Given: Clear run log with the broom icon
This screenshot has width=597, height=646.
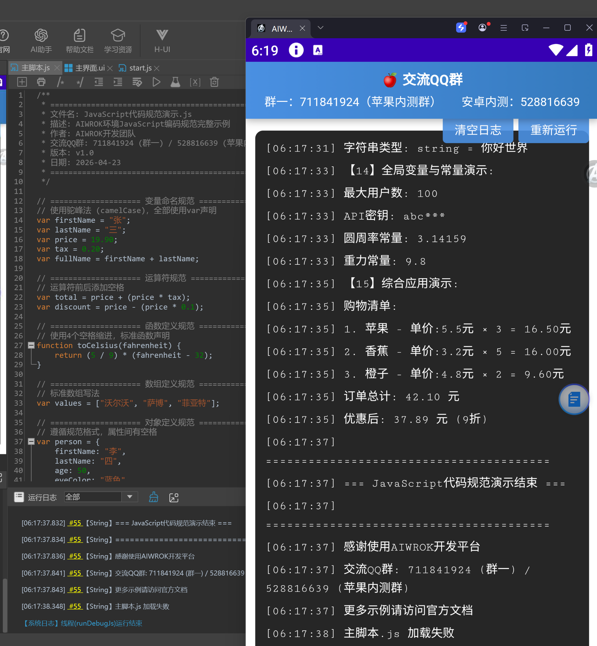Looking at the screenshot, I should [x=153, y=497].
